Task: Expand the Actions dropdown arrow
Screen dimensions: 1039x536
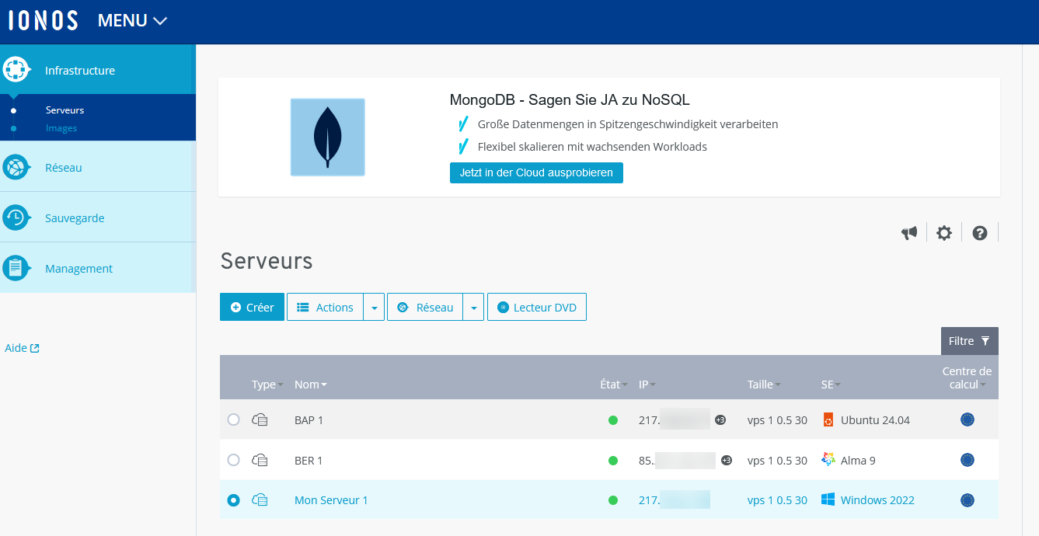Action: point(375,307)
